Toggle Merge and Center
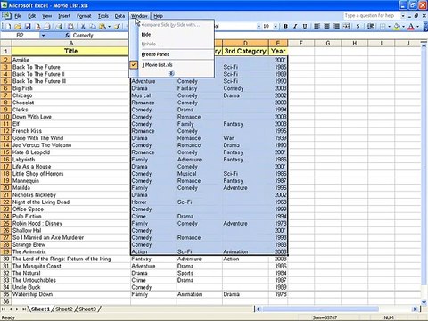The height and width of the screenshot is (321, 428). click(x=346, y=27)
